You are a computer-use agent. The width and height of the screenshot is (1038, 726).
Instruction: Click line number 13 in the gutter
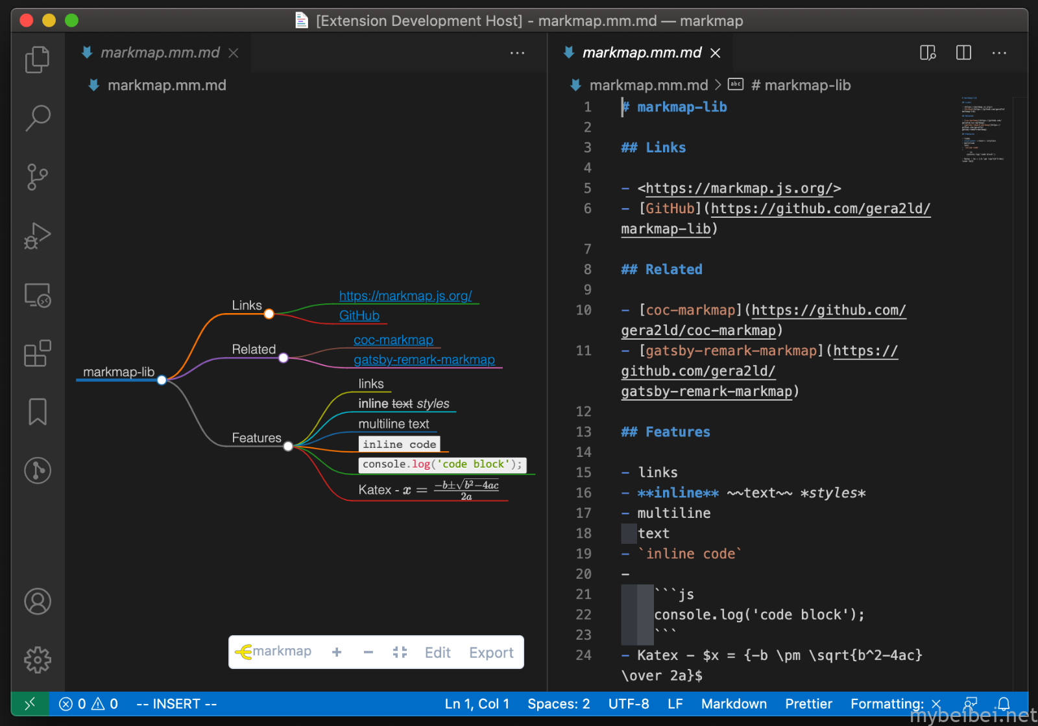click(x=584, y=432)
